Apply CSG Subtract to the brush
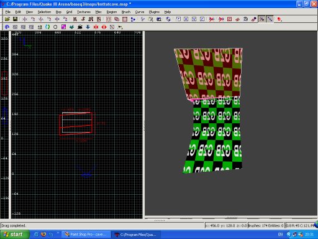The height and width of the screenshot is (239, 318). click(117, 19)
